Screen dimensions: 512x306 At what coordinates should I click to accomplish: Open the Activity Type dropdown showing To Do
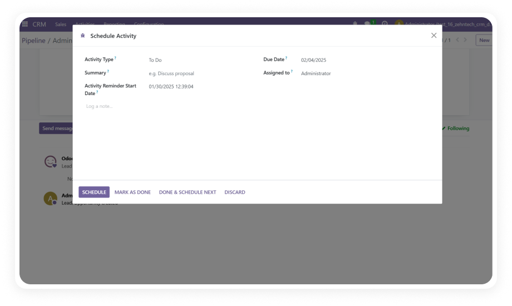pos(199,60)
